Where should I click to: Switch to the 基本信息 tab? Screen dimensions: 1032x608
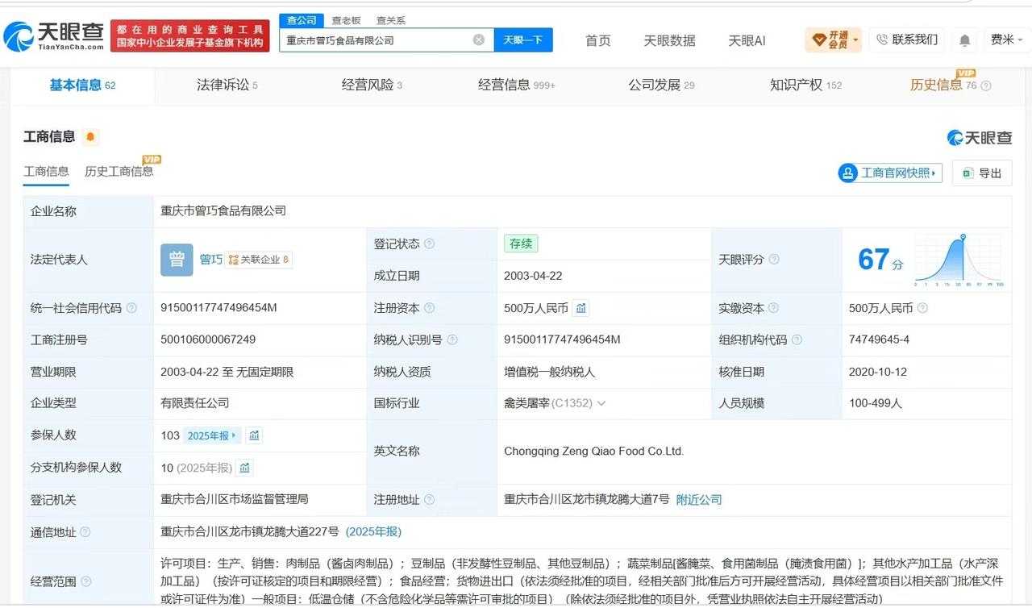coord(82,85)
